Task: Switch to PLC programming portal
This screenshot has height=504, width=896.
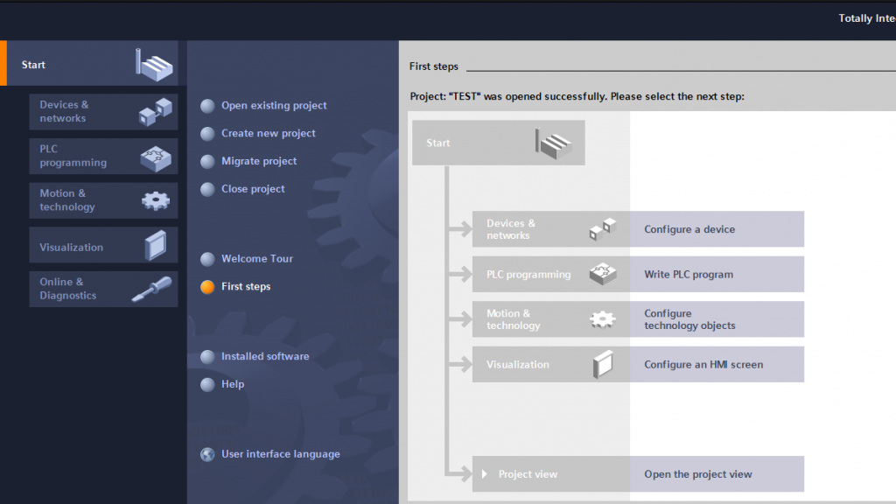Action: tap(103, 156)
